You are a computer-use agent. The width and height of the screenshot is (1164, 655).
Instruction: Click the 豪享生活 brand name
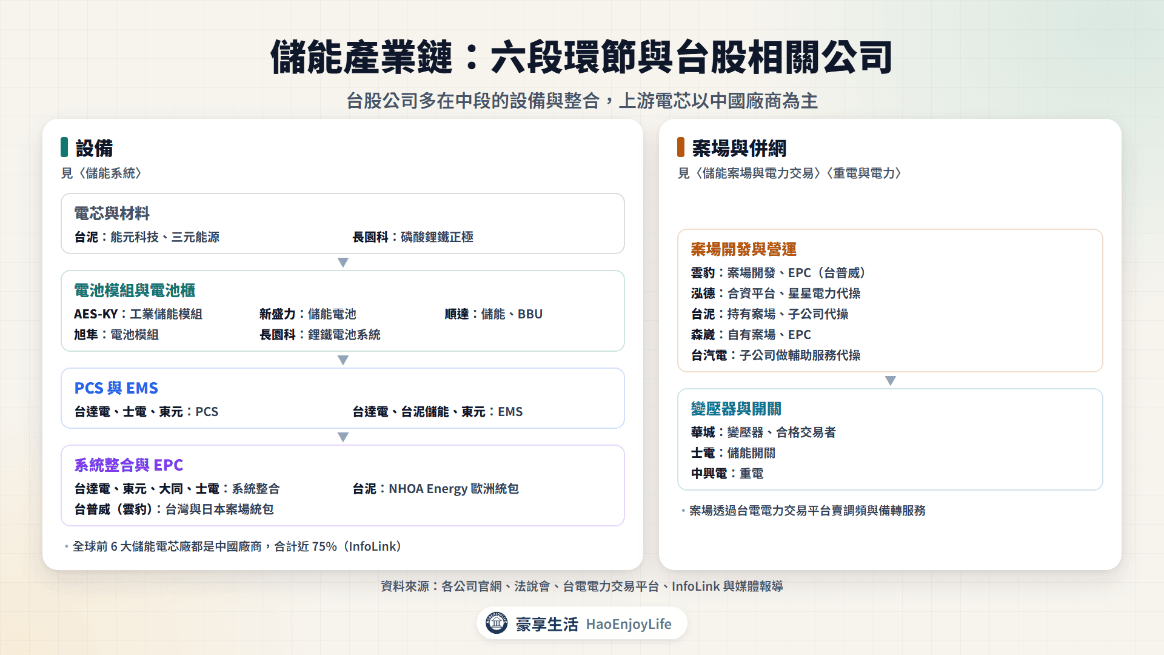point(547,624)
